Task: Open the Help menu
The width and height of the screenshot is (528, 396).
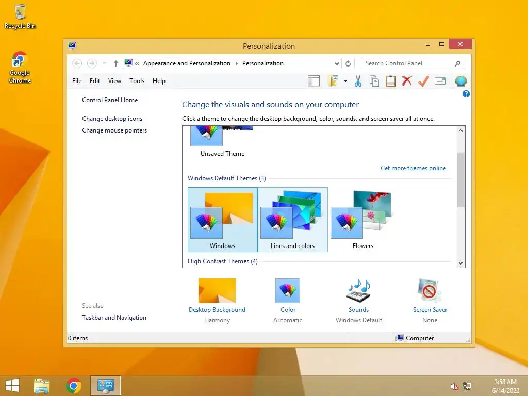Action: [x=159, y=81]
